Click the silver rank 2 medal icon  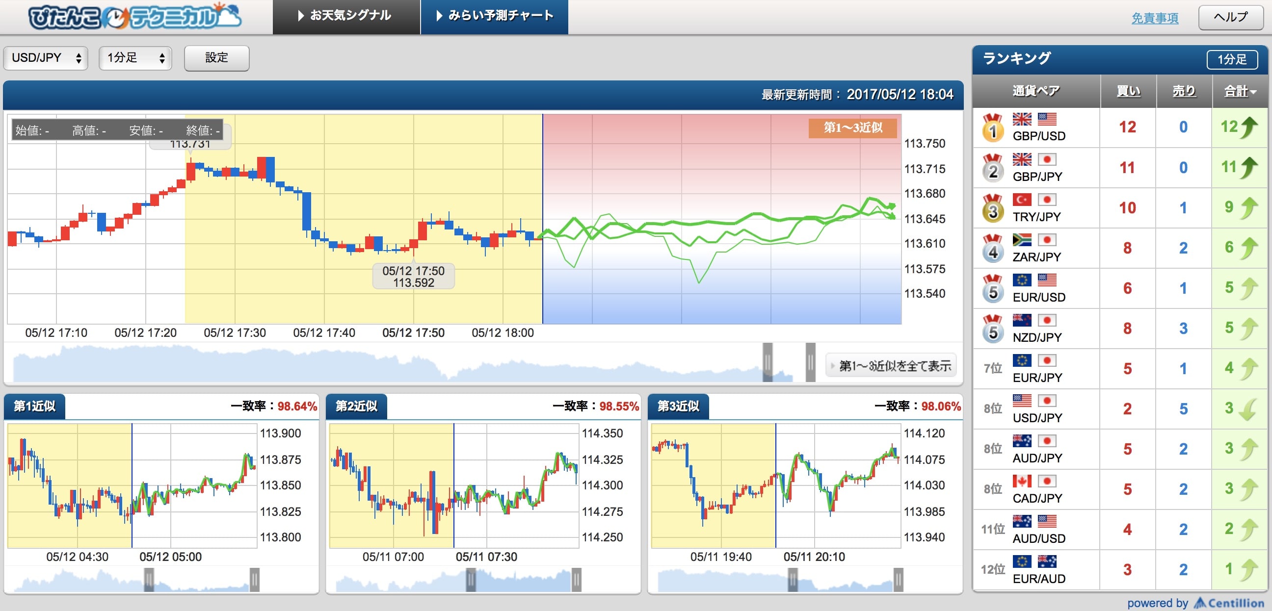tap(992, 168)
